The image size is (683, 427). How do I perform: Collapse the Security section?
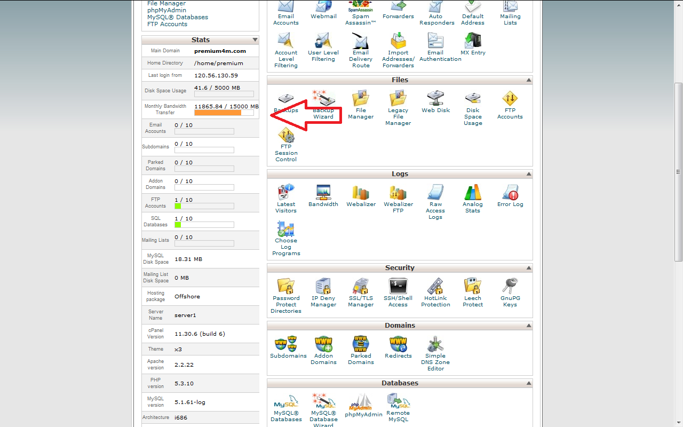pos(529,268)
